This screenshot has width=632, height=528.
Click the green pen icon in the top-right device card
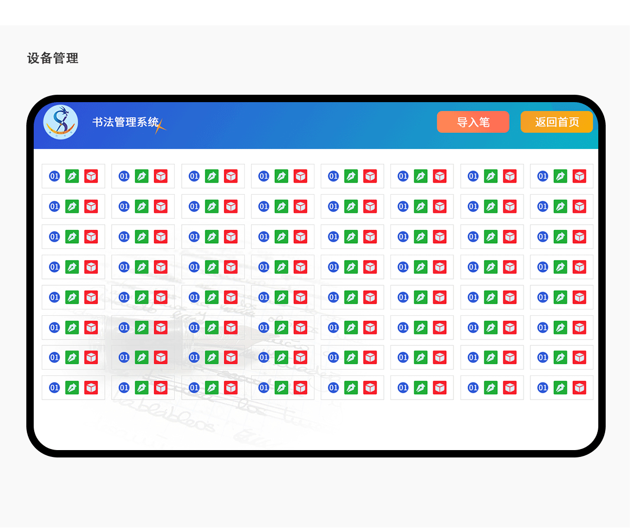click(560, 176)
